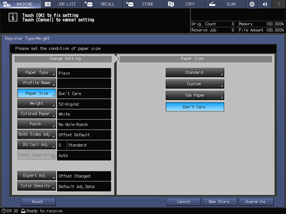Click the Default Adj.Data value
The height and width of the screenshot is (214, 286).
[84, 186]
